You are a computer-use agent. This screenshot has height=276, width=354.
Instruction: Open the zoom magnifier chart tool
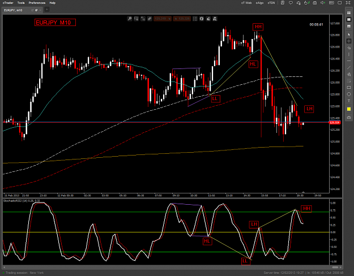130,19
